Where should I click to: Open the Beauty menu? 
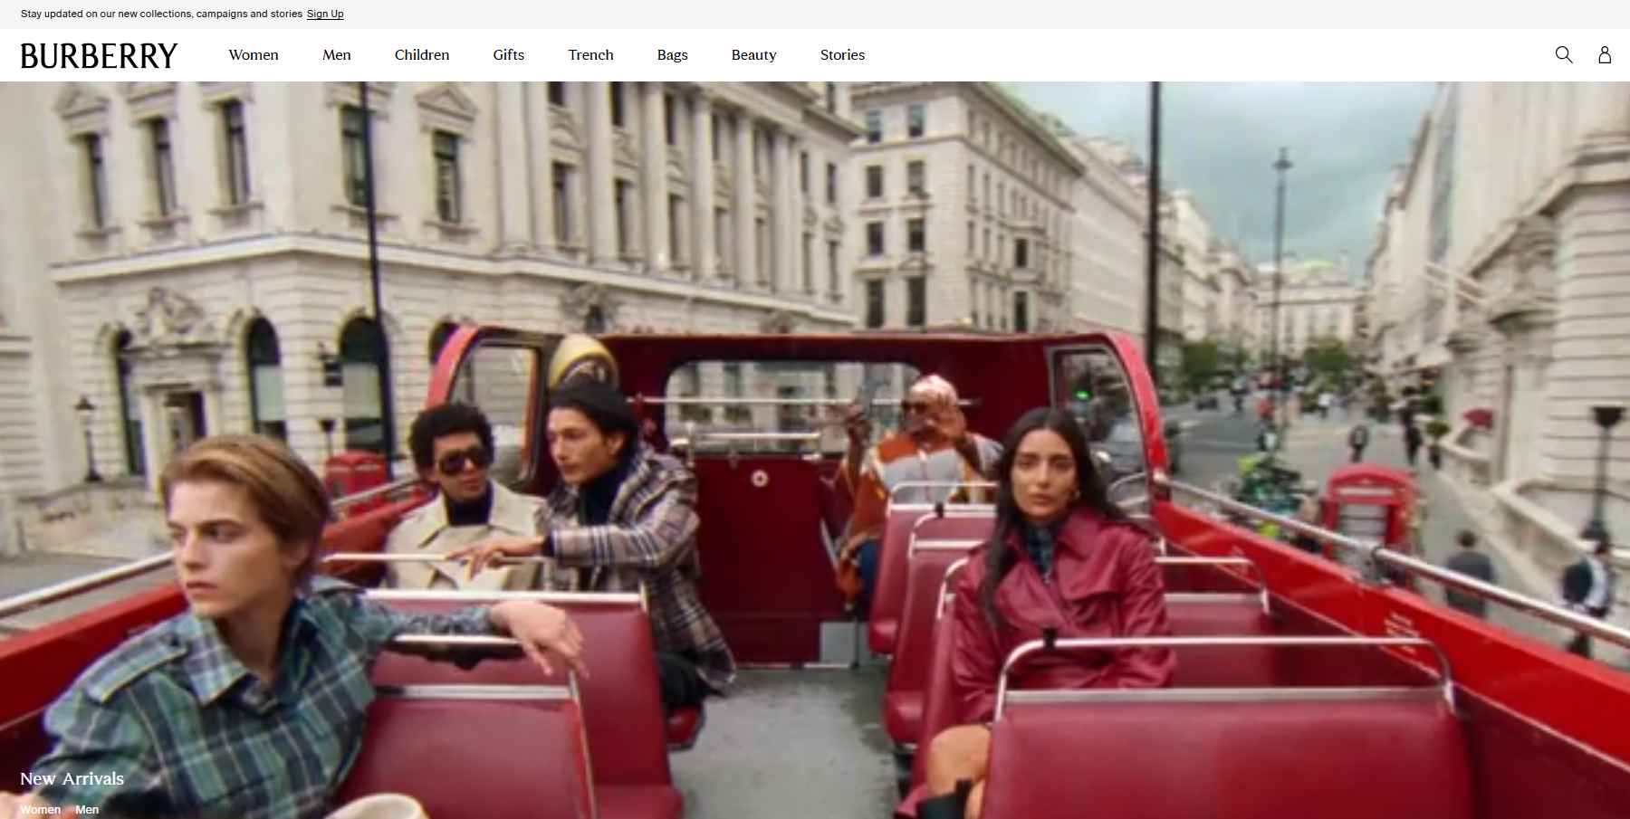(x=753, y=55)
